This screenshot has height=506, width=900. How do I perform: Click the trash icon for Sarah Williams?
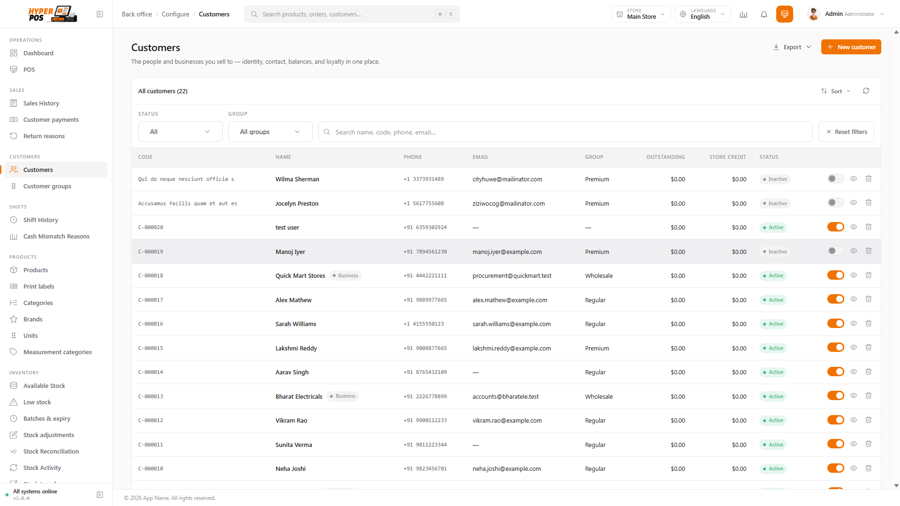[869, 324]
